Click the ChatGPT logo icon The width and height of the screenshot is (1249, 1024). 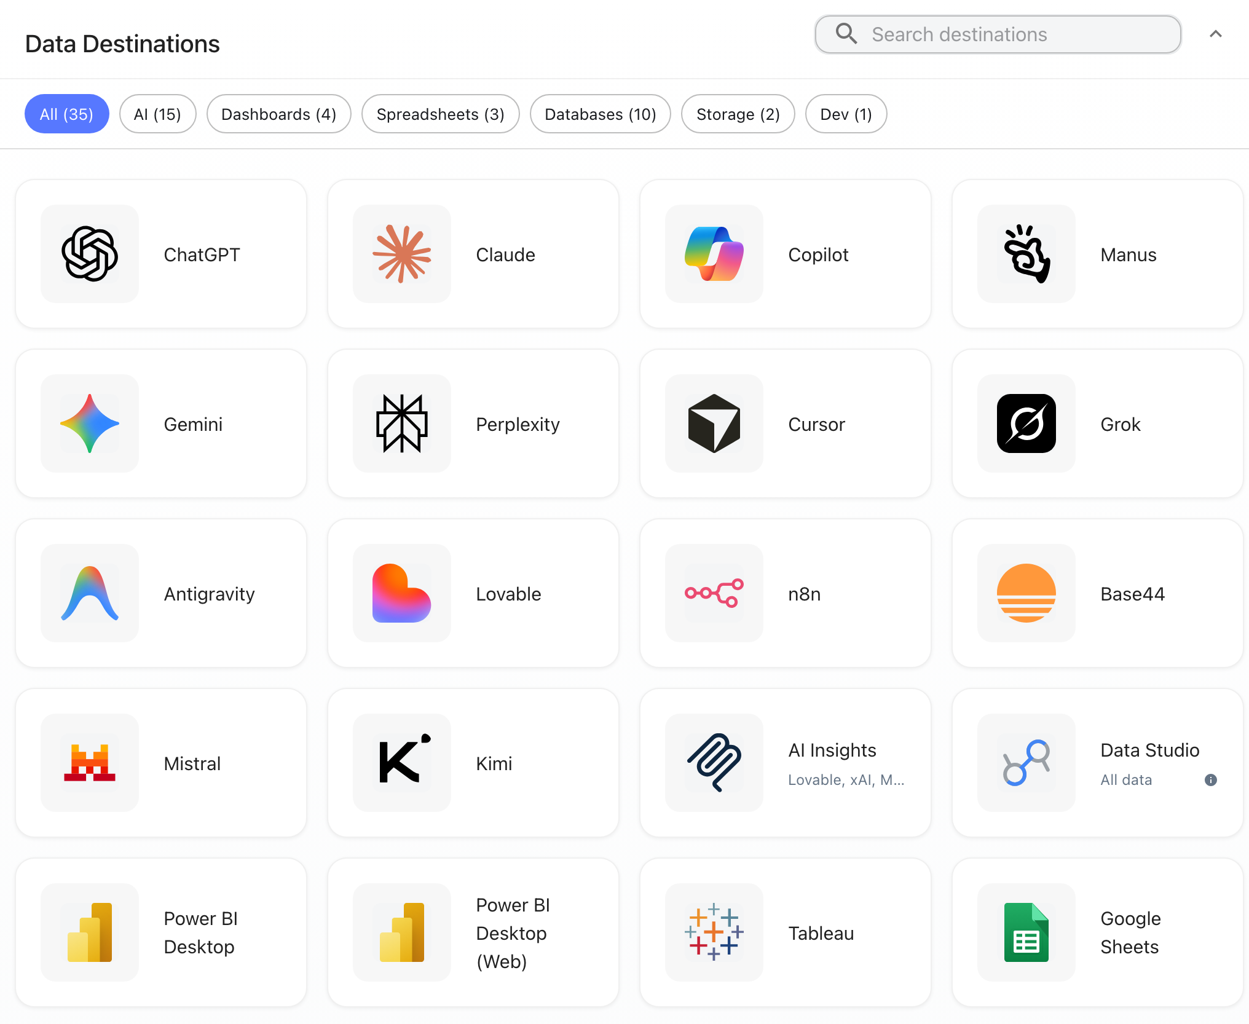[90, 254]
